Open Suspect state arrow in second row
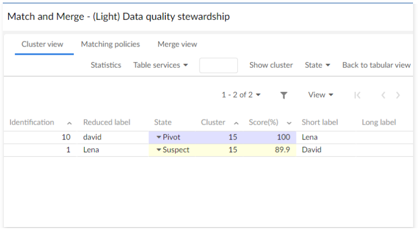The image size is (418, 232). pos(159,150)
